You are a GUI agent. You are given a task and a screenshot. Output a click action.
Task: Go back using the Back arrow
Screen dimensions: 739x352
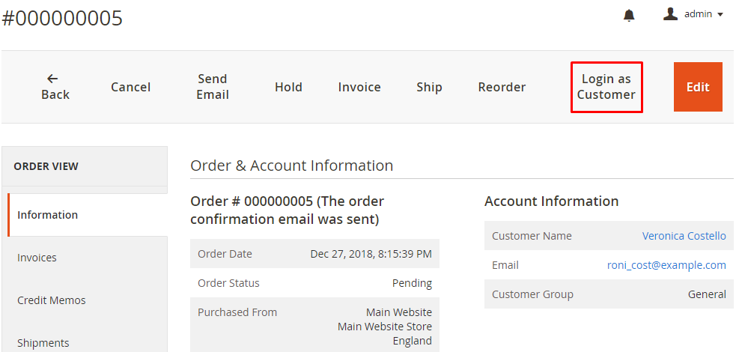click(55, 87)
